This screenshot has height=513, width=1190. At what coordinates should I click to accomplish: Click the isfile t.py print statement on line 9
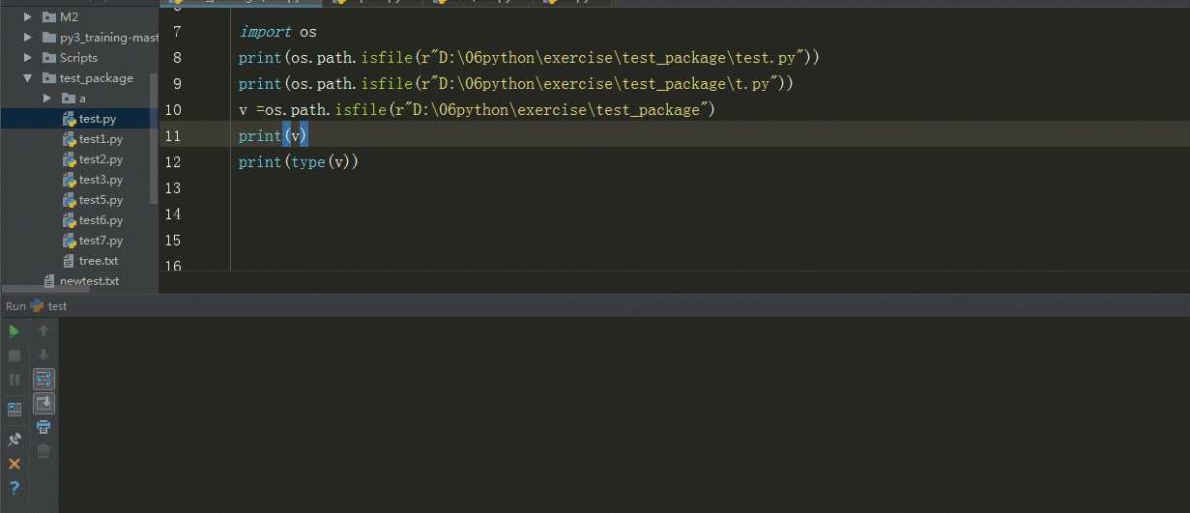tap(516, 84)
